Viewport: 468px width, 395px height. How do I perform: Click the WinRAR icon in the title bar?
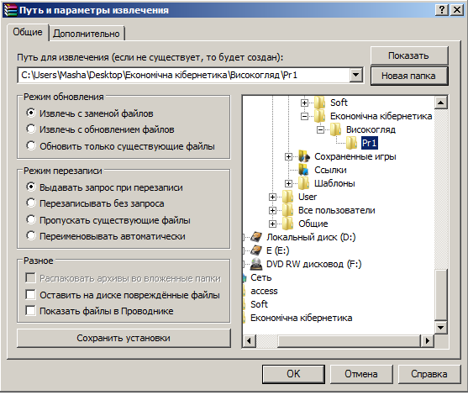pyautogui.click(x=10, y=10)
